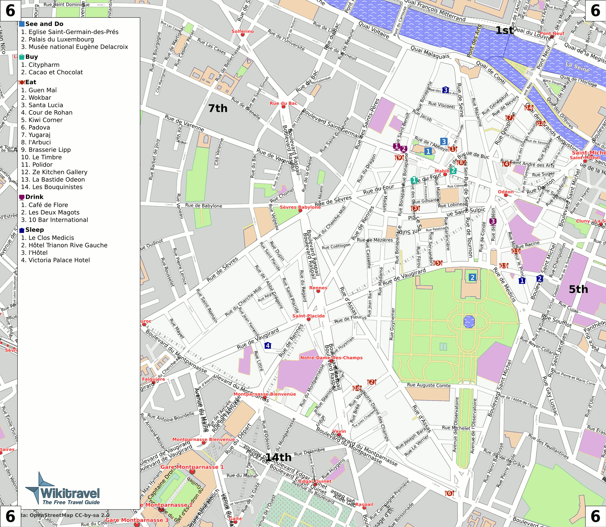
Task: Click red Eat marker 3 near Rue Guisarde
Action: pos(415,208)
